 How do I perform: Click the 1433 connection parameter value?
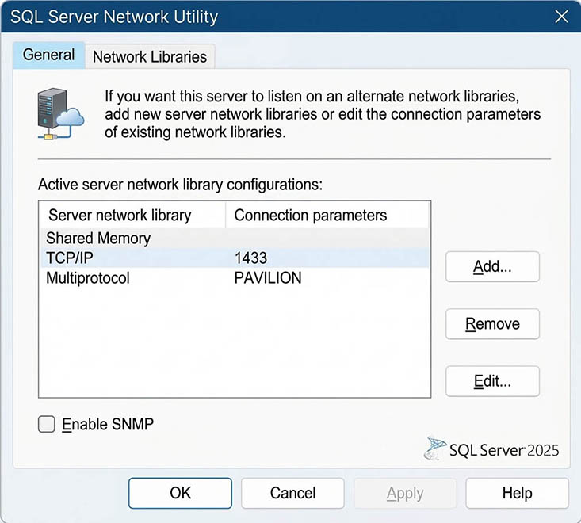(250, 258)
